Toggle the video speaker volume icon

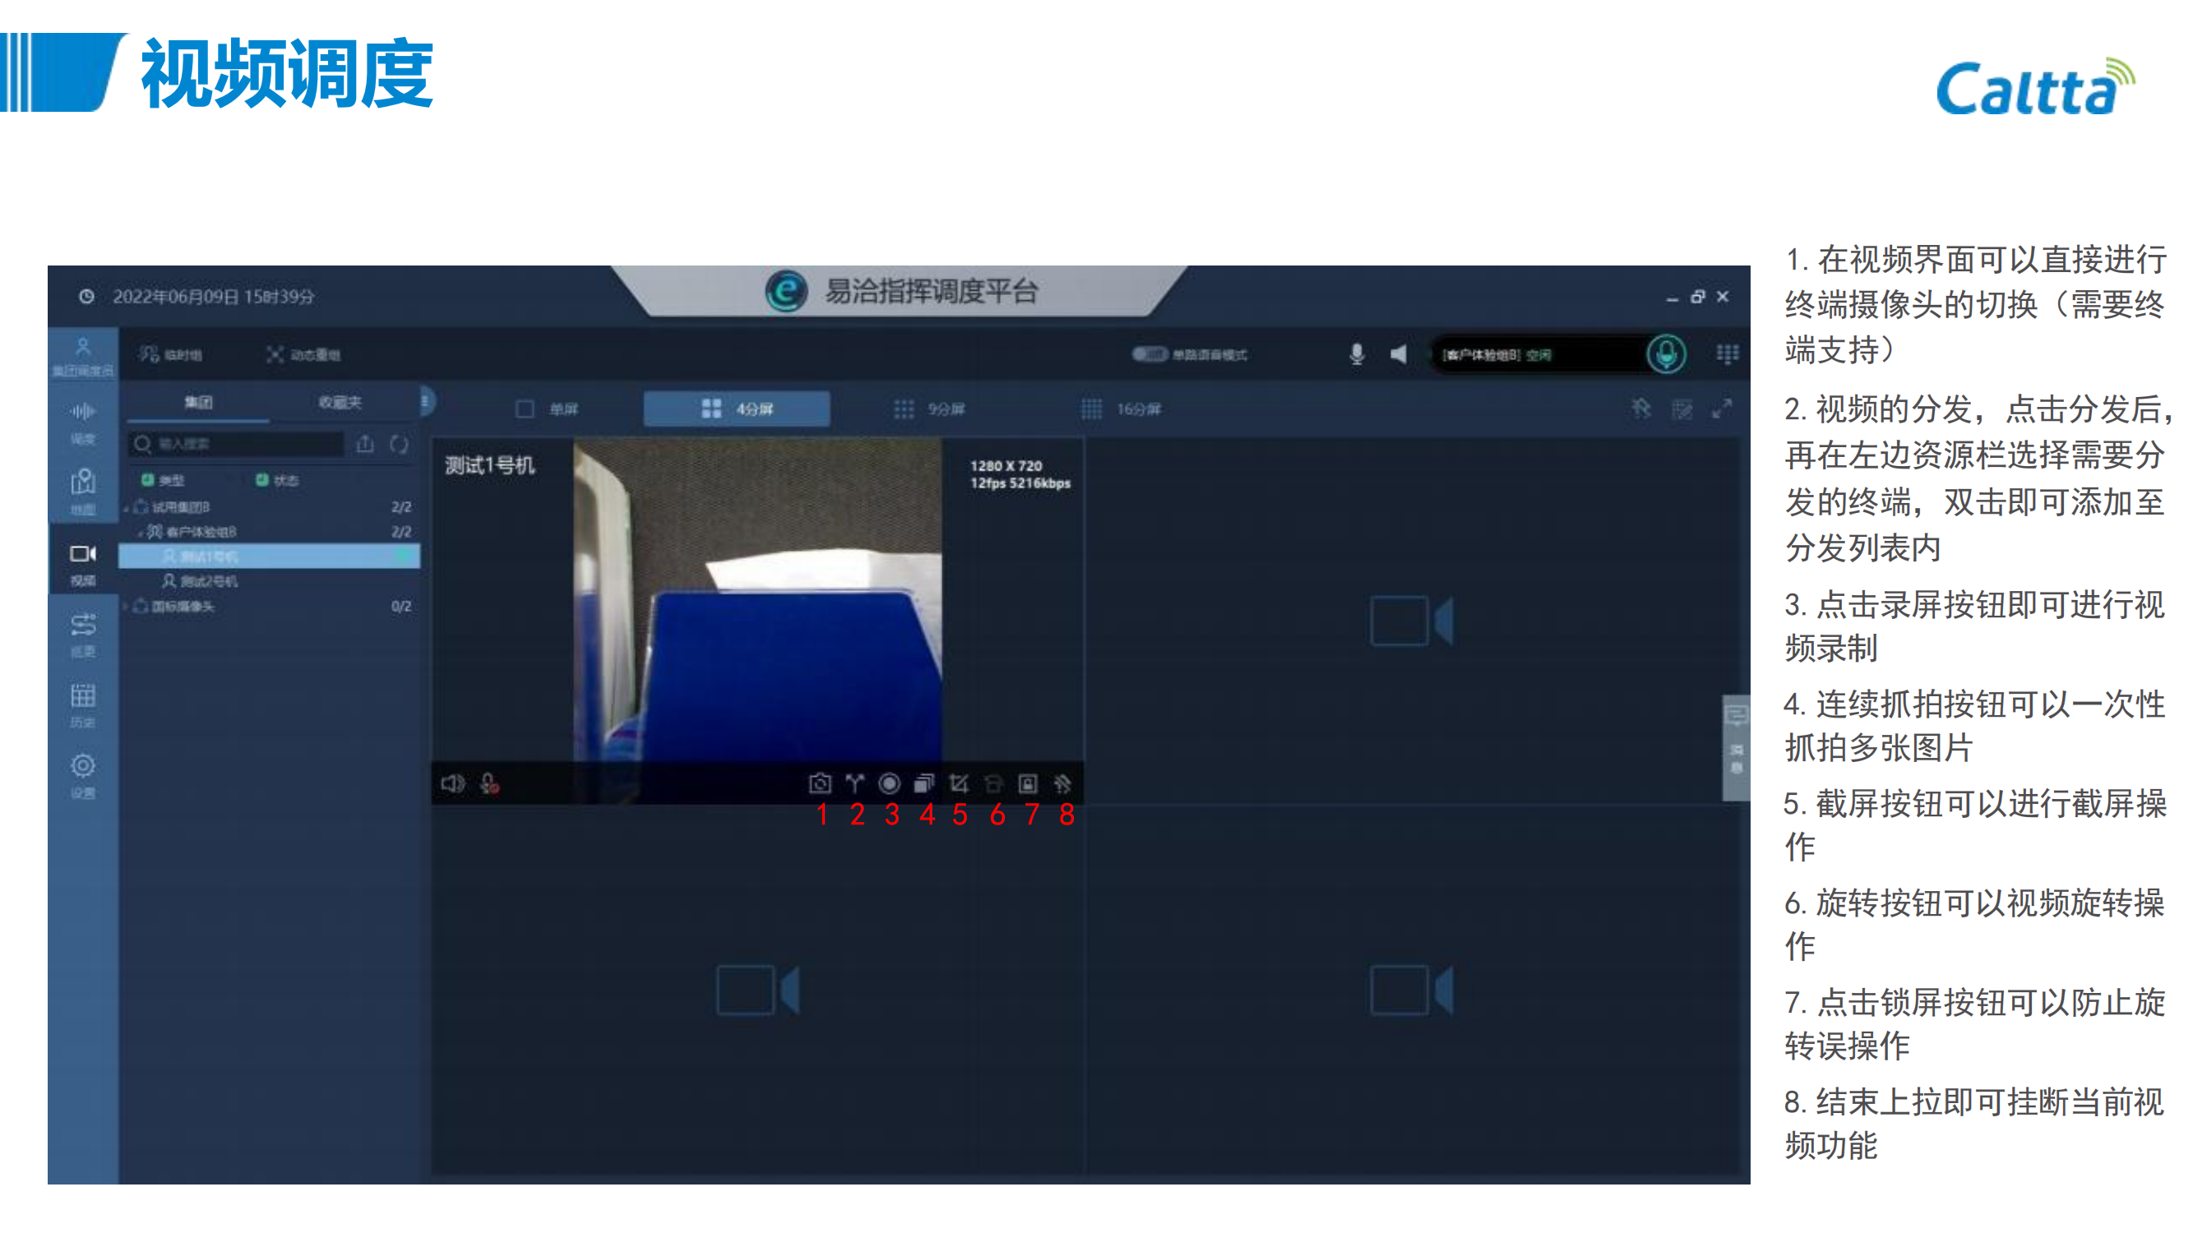(x=452, y=783)
